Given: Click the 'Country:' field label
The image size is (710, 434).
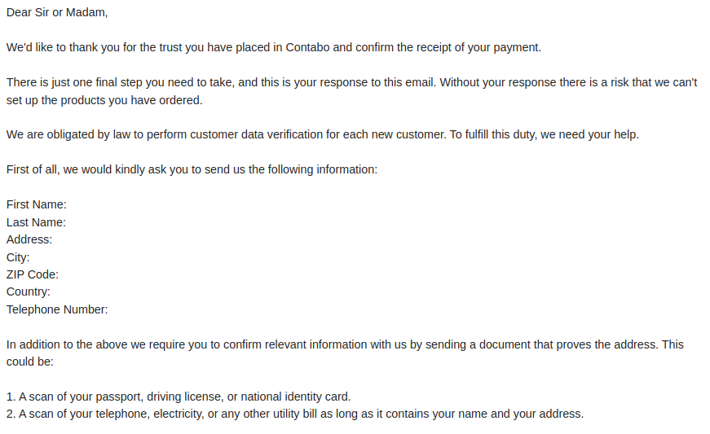Looking at the screenshot, I should click(29, 292).
